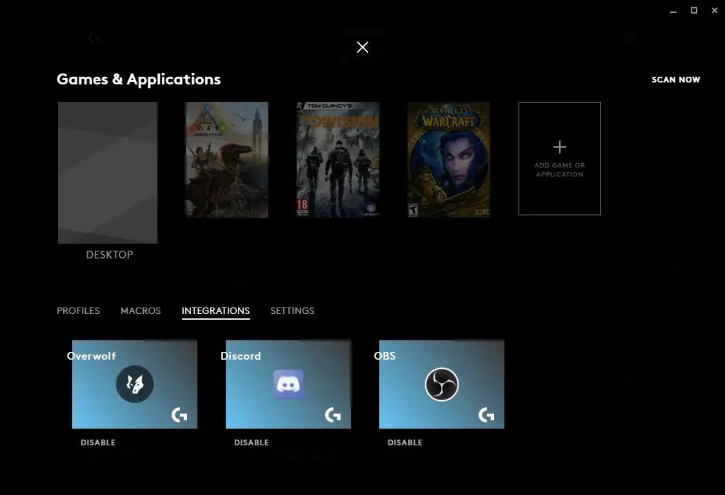Click the Overwolf wolf icon
The height and width of the screenshot is (495, 725).
(135, 384)
